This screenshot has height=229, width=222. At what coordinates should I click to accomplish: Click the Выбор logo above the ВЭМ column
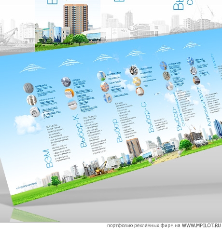[33, 68]
